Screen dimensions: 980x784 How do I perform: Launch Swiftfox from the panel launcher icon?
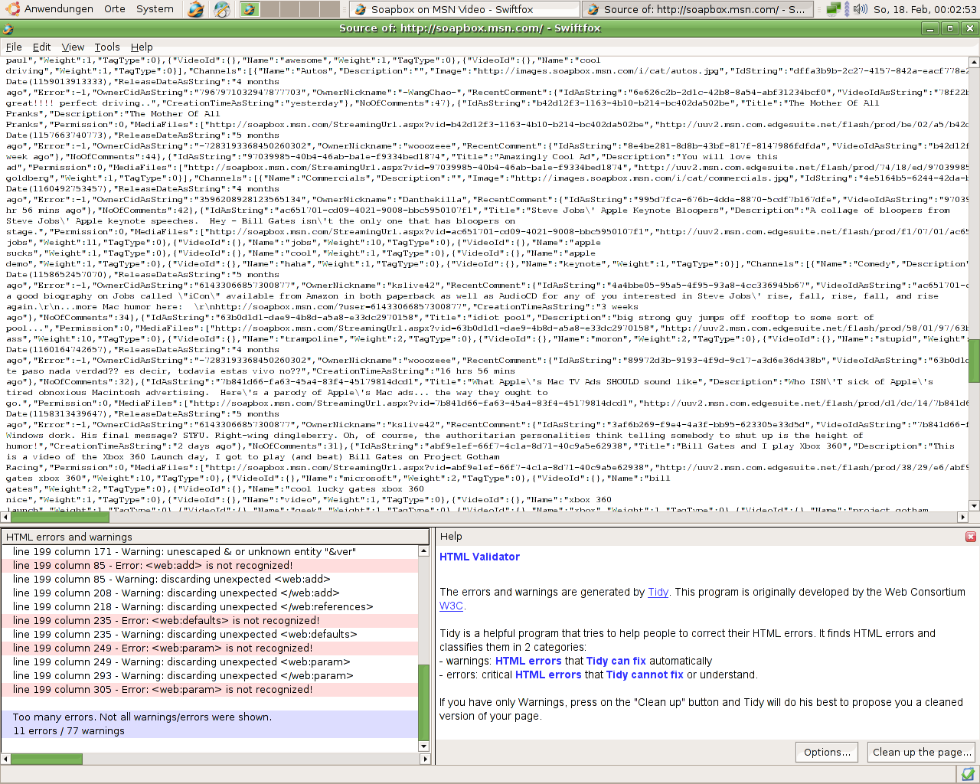(196, 9)
